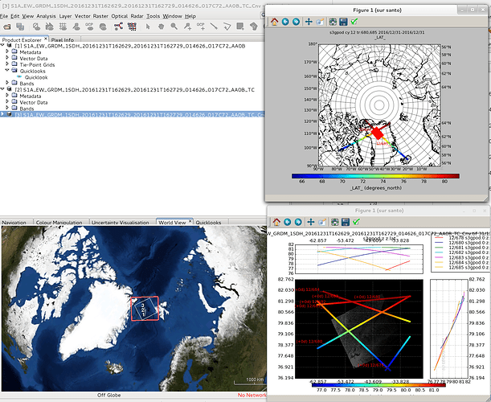Select product [2] AA0B_TC row
Screen dimensions: 491x402
click(135, 89)
